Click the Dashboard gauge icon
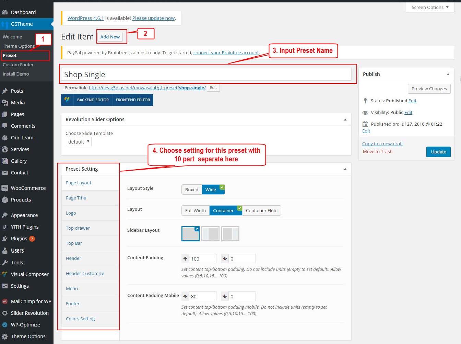 (x=5, y=12)
